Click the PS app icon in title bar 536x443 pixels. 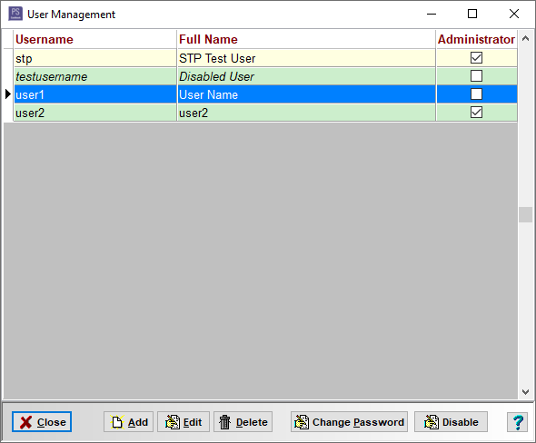15,14
